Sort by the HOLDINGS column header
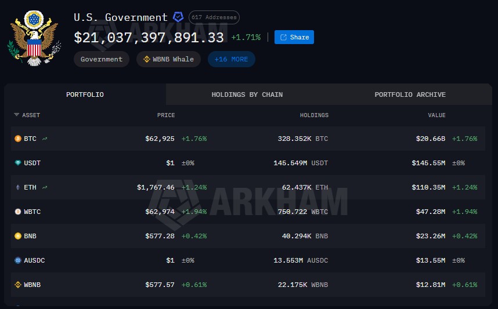498x309 pixels. pos(314,115)
